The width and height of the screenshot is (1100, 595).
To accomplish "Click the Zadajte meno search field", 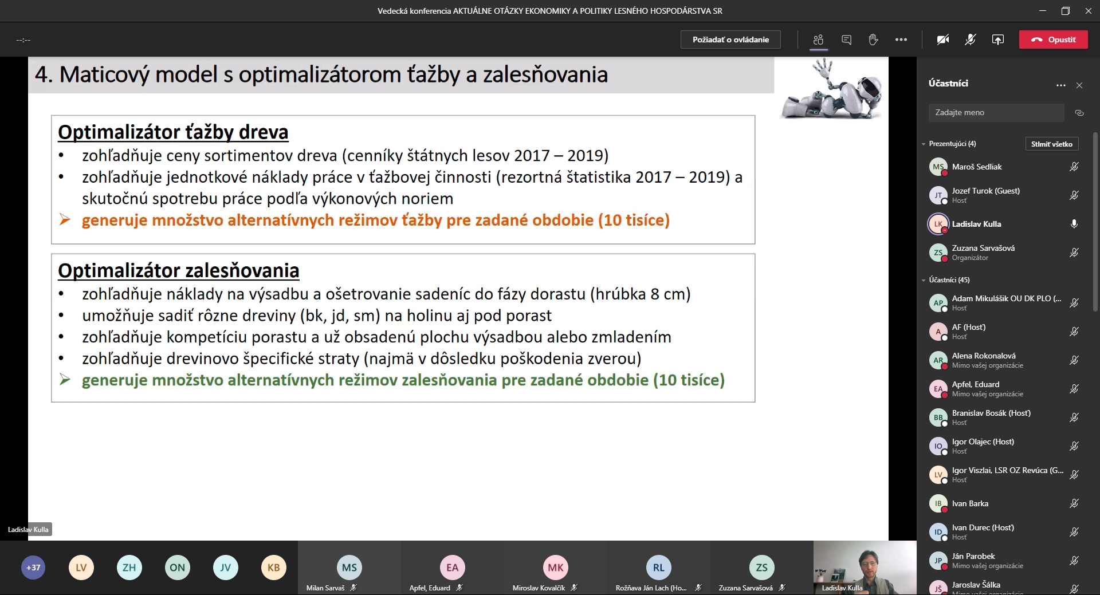I will pos(996,113).
